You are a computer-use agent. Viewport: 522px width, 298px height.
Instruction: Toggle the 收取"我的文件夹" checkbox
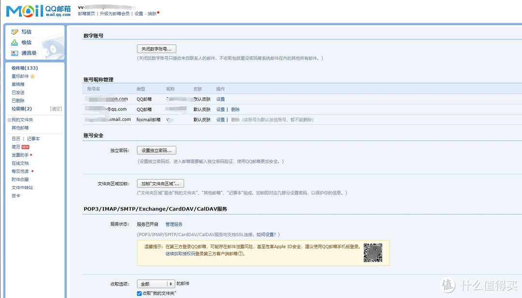point(140,294)
